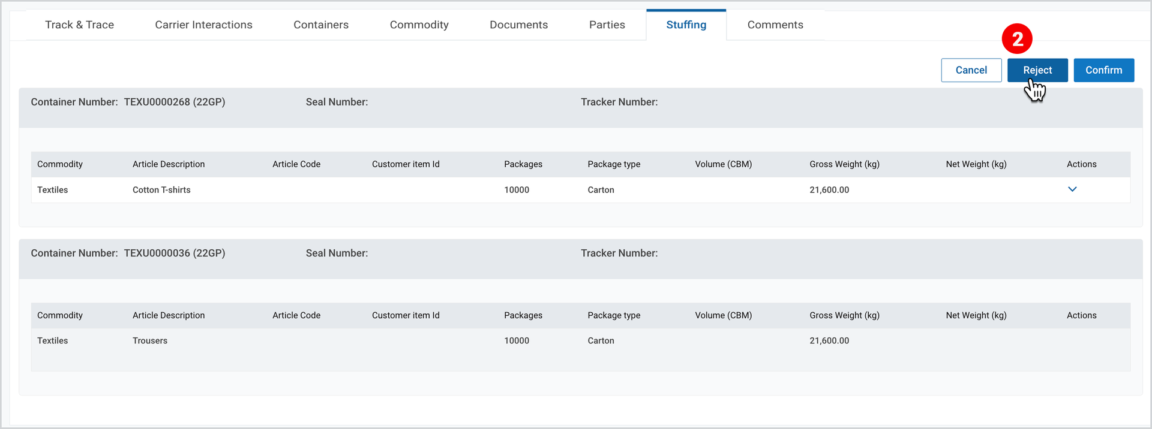
Task: Select container number TEXU0000268 (22GP)
Action: tap(174, 102)
